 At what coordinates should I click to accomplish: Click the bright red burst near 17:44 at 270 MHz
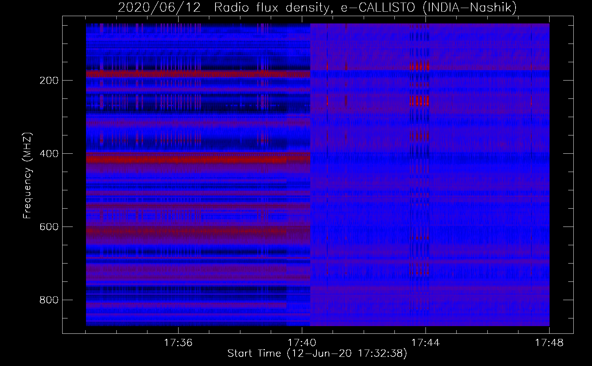[x=419, y=100]
